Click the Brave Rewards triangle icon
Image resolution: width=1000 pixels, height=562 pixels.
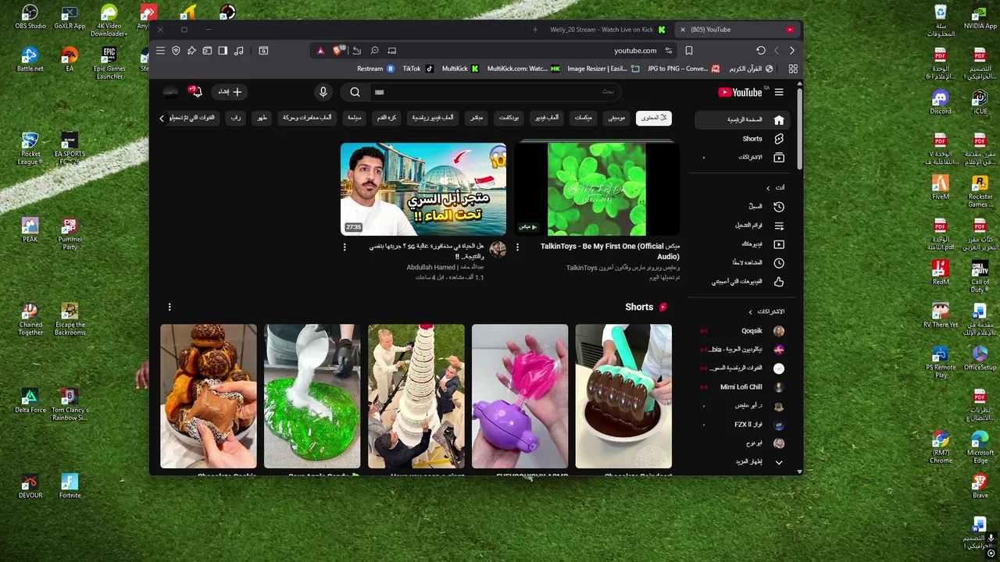(320, 50)
